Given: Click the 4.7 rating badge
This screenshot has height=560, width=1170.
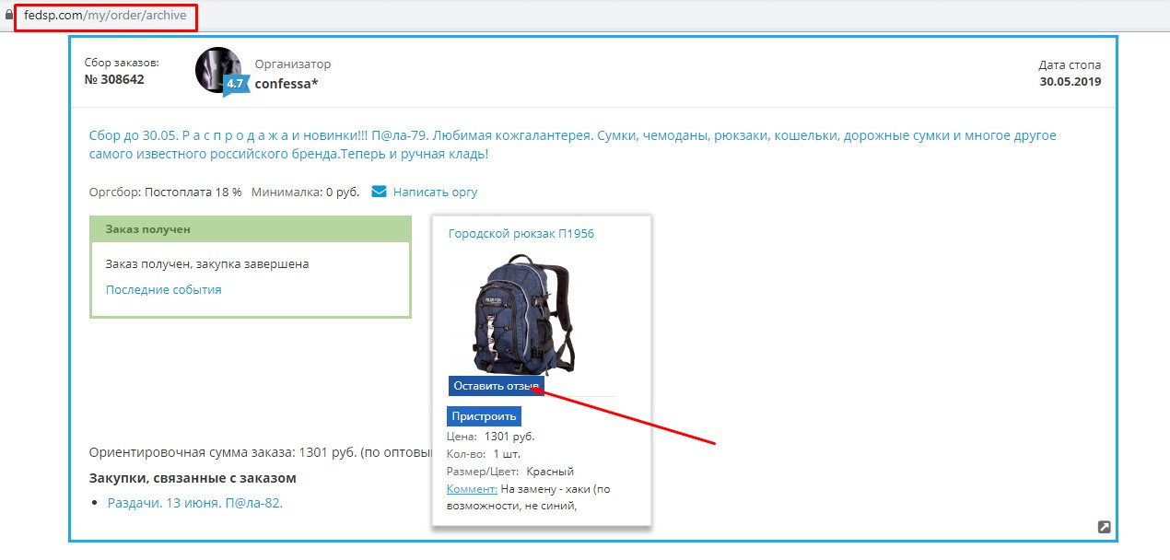Looking at the screenshot, I should (x=236, y=84).
